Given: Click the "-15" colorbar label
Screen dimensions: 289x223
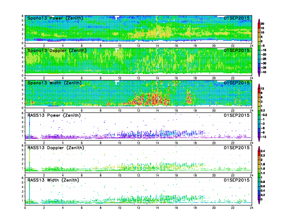Looking at the screenshot, I should click(263, 50).
